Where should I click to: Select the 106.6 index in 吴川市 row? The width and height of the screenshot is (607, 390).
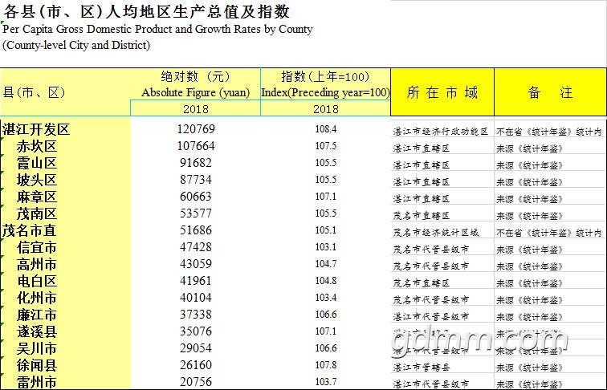click(326, 348)
